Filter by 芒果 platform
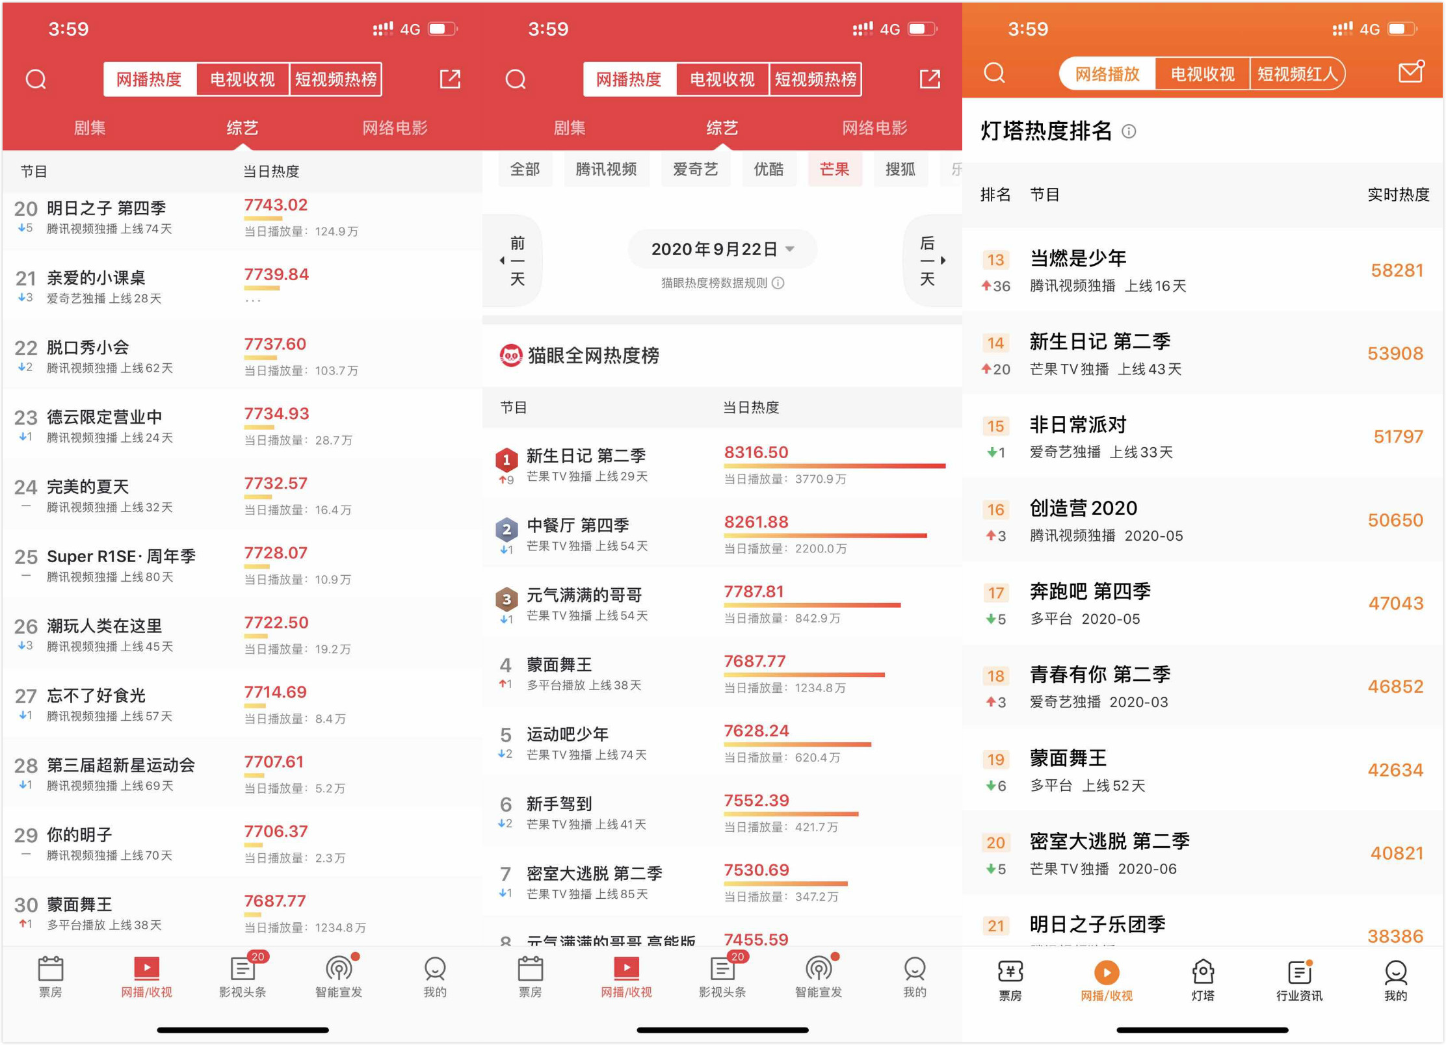 835,170
